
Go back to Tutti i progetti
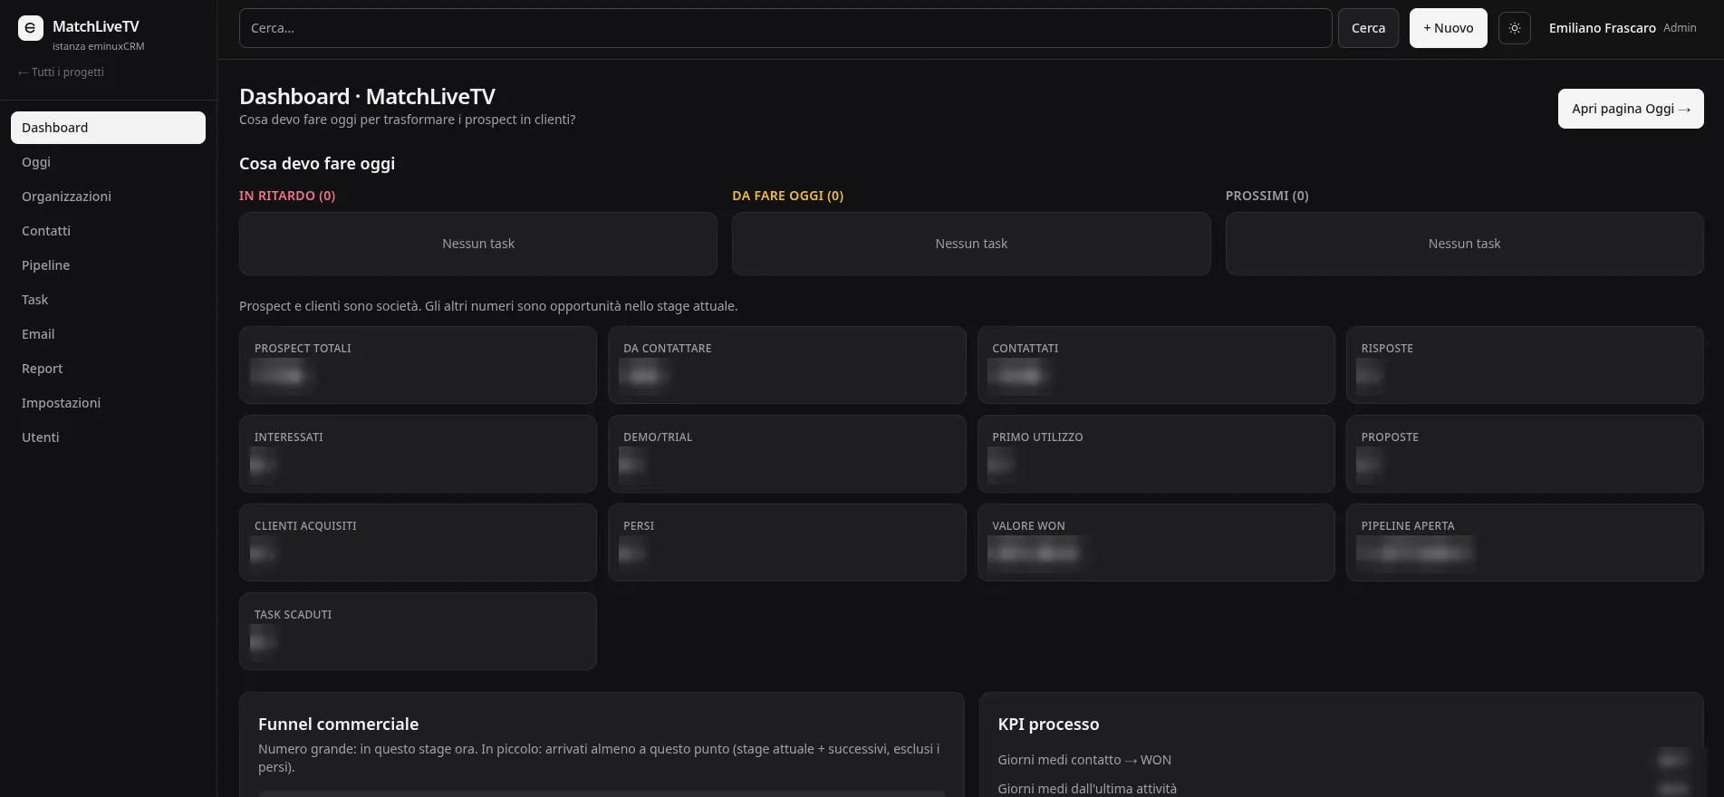click(61, 72)
